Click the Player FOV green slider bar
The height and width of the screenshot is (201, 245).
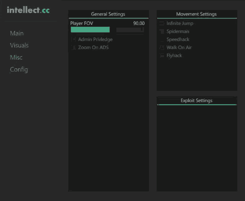90,30
